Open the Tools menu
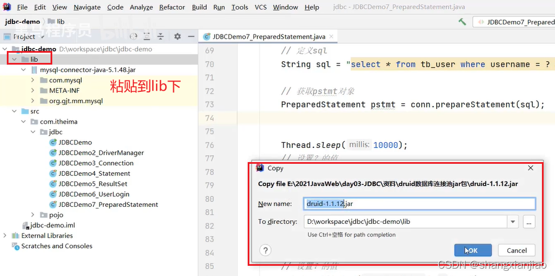555x276 pixels. [240, 7]
